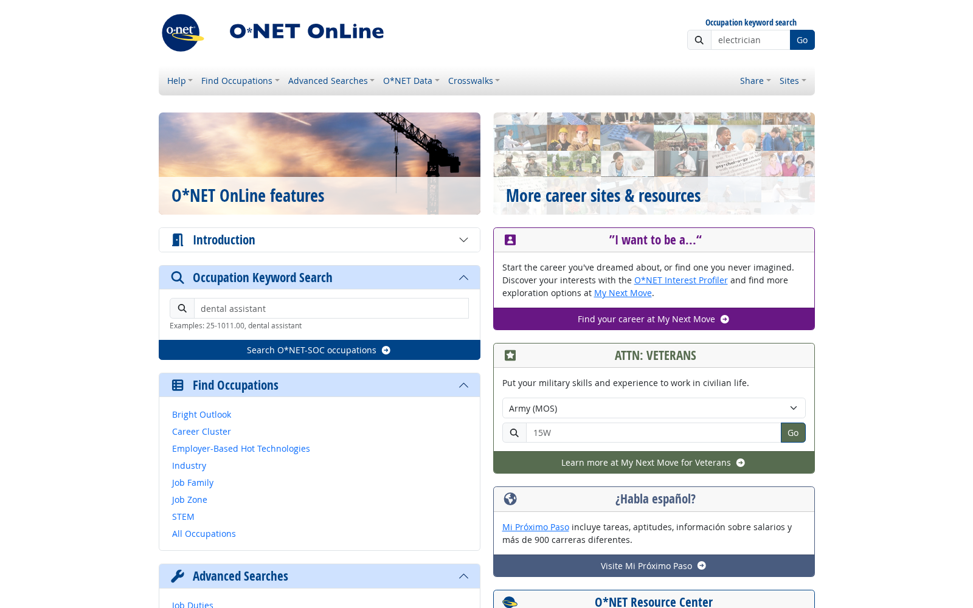Focus the 15W military code field
Image resolution: width=973 pixels, height=608 pixels.
[x=653, y=433]
